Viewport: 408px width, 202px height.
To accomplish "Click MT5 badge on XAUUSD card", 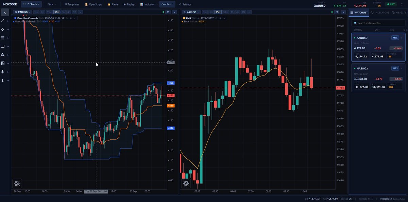I will tap(395, 38).
